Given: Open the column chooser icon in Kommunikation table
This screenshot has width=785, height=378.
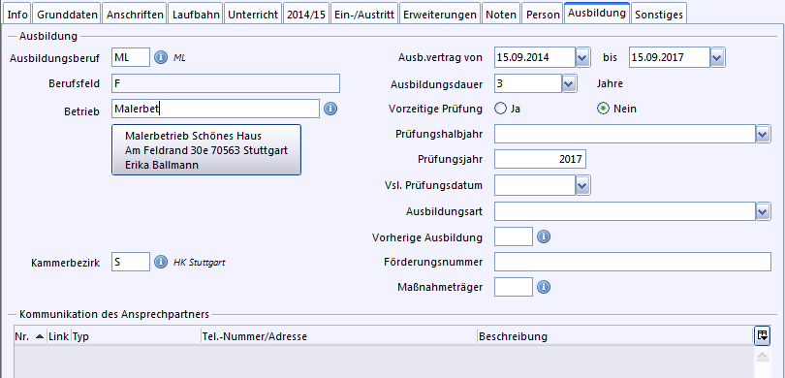Looking at the screenshot, I should (762, 336).
